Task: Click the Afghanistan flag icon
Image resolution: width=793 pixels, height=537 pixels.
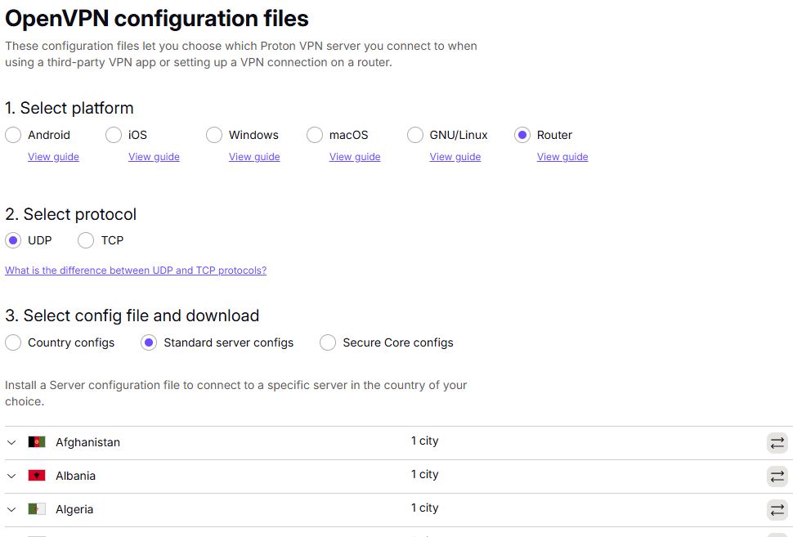Action: click(38, 442)
